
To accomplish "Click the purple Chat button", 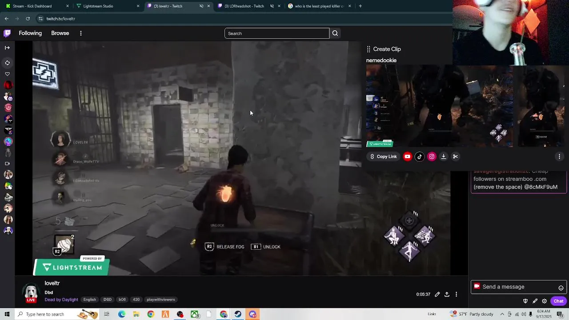I will click(558, 301).
